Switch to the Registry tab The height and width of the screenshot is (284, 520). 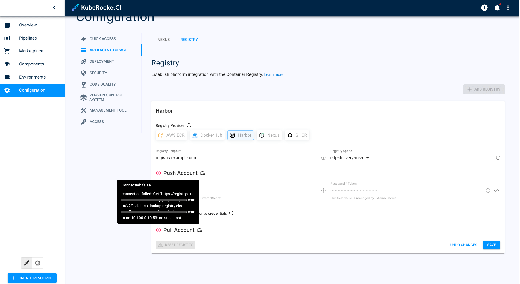coord(189,40)
